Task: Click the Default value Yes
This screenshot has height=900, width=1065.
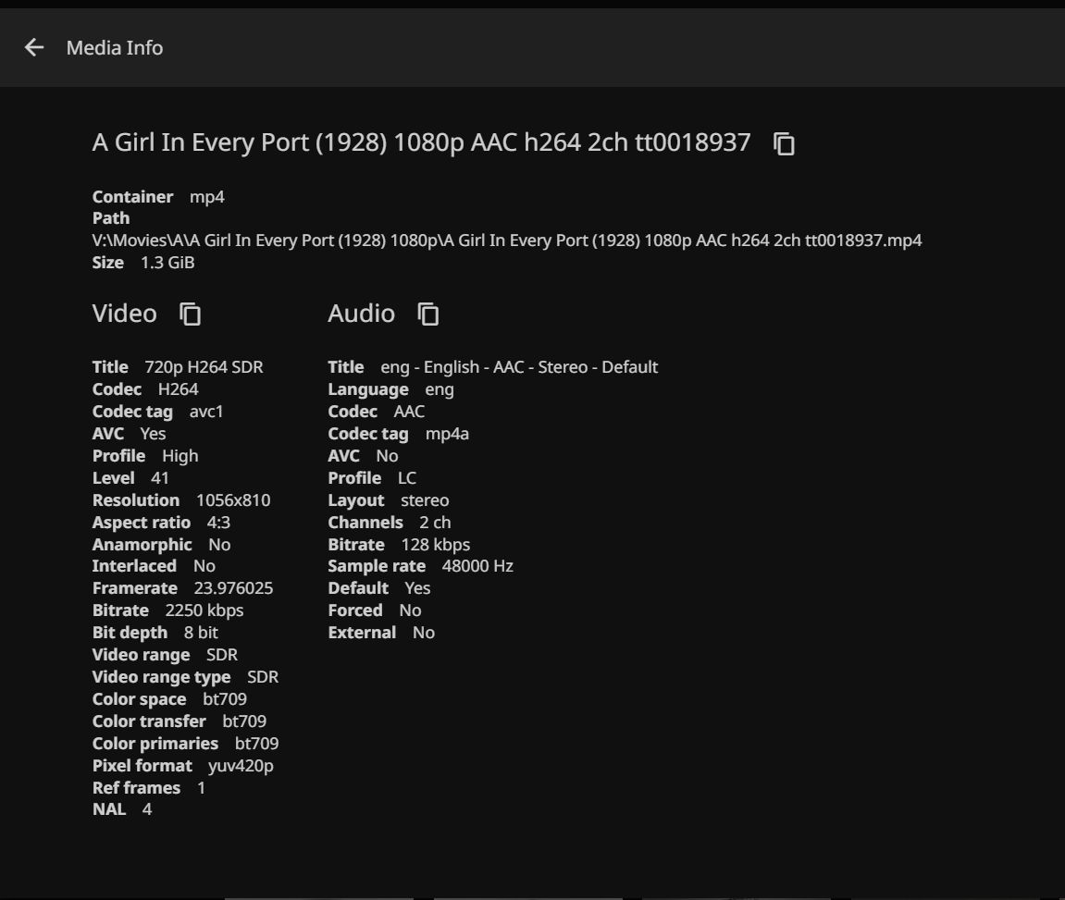Action: (x=417, y=588)
